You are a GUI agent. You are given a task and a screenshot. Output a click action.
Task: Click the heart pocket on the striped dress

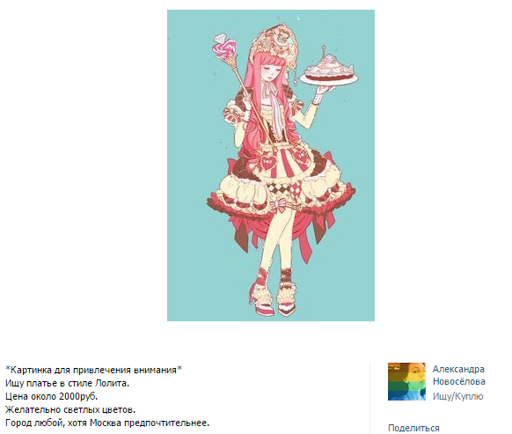click(x=267, y=163)
